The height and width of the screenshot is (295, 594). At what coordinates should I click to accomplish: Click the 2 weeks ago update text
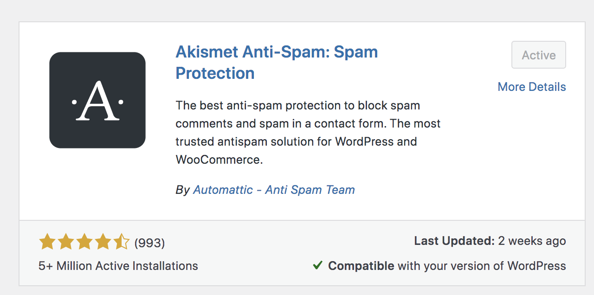(532, 241)
